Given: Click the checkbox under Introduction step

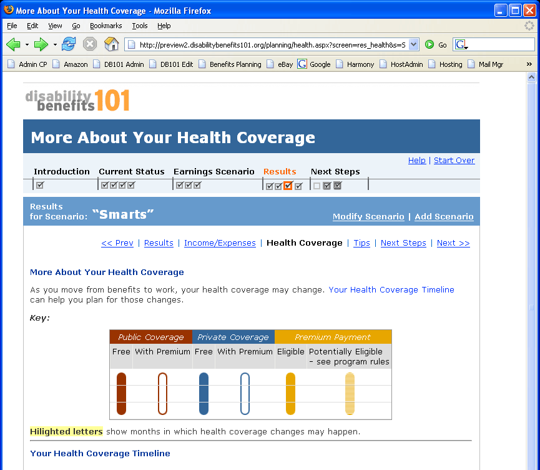Looking at the screenshot, I should (x=40, y=185).
